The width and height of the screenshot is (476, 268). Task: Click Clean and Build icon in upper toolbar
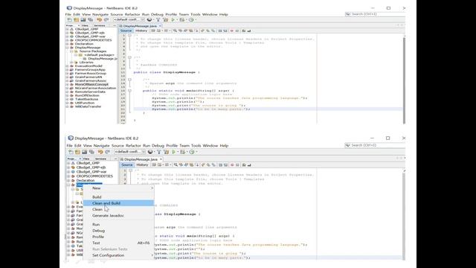tap(166, 20)
